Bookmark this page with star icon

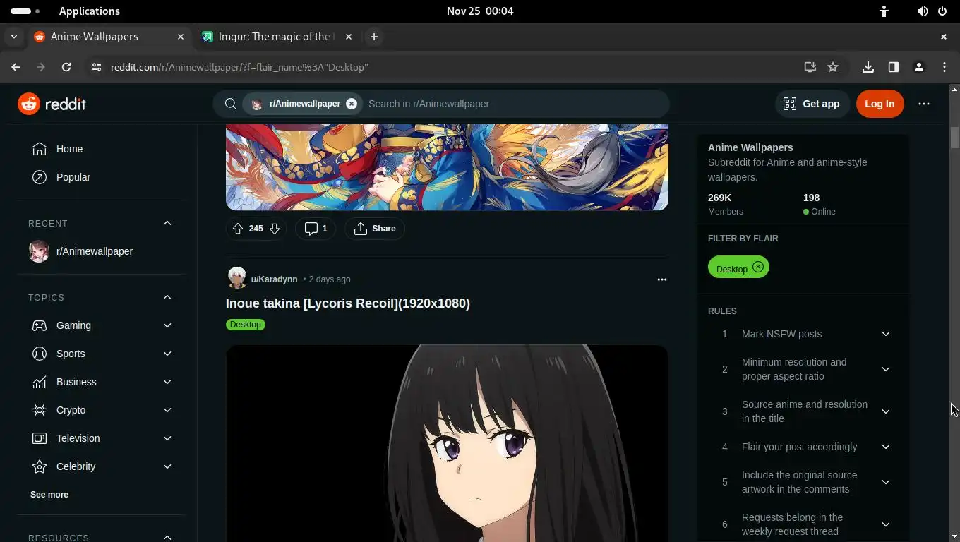[x=833, y=67]
